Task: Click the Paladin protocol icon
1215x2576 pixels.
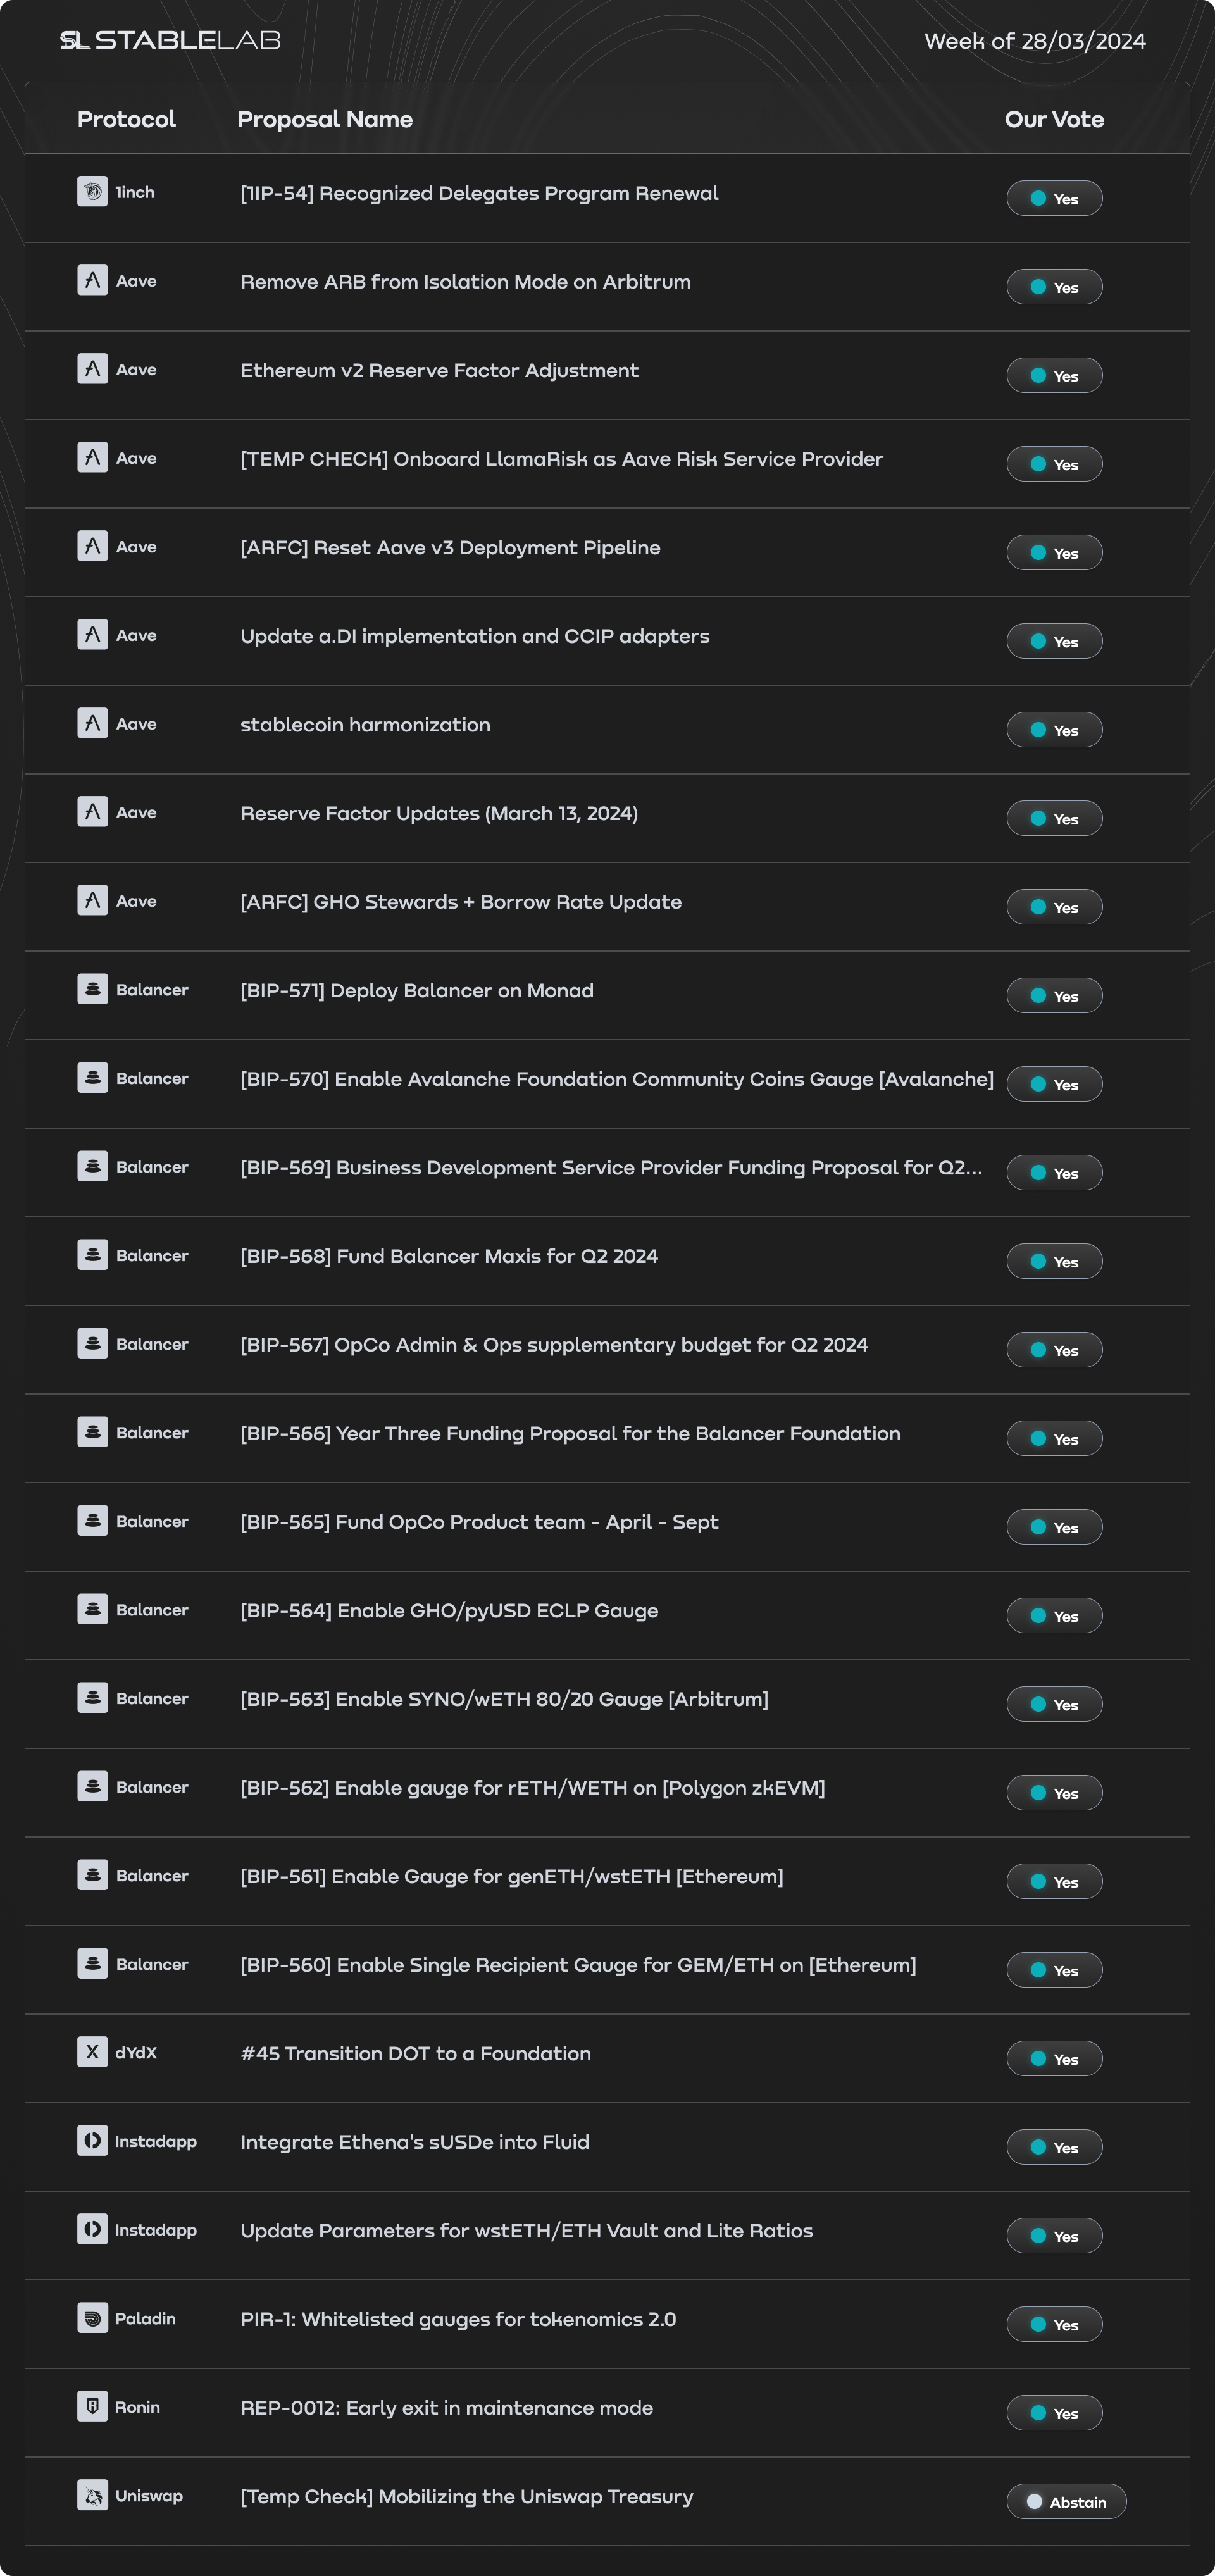Action: click(x=92, y=2317)
